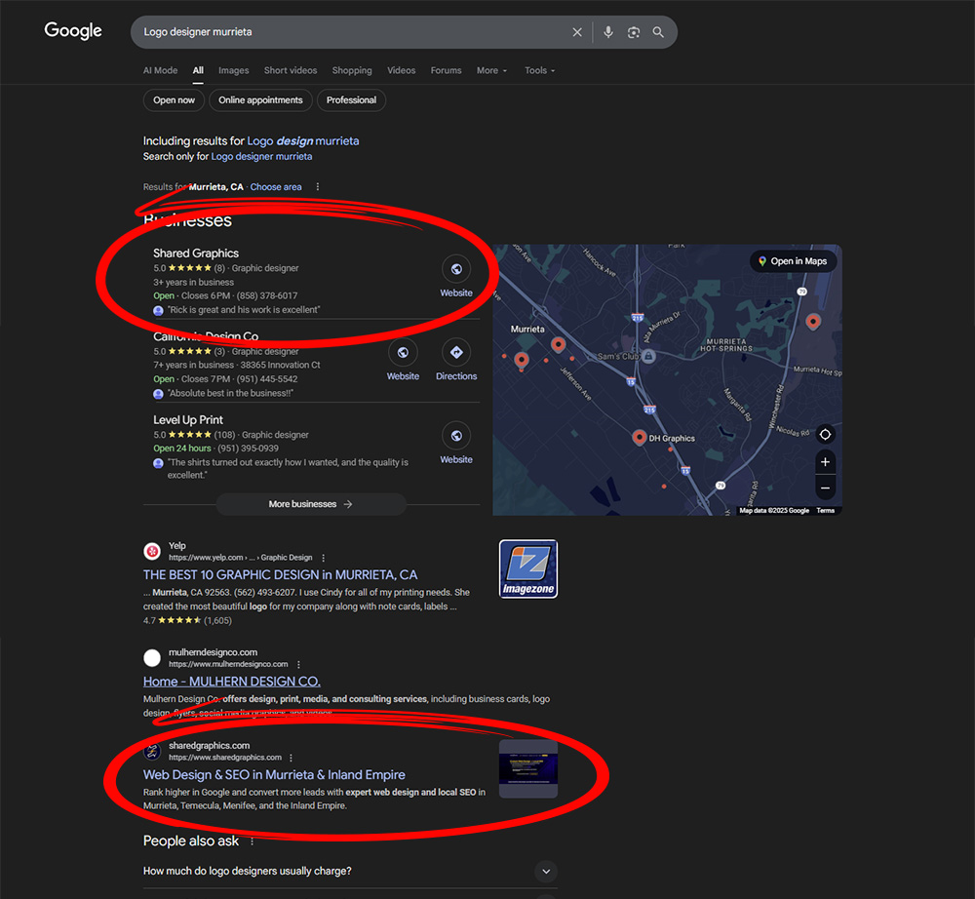Center map on my location
Image resolution: width=975 pixels, height=899 pixels.
pyautogui.click(x=825, y=434)
